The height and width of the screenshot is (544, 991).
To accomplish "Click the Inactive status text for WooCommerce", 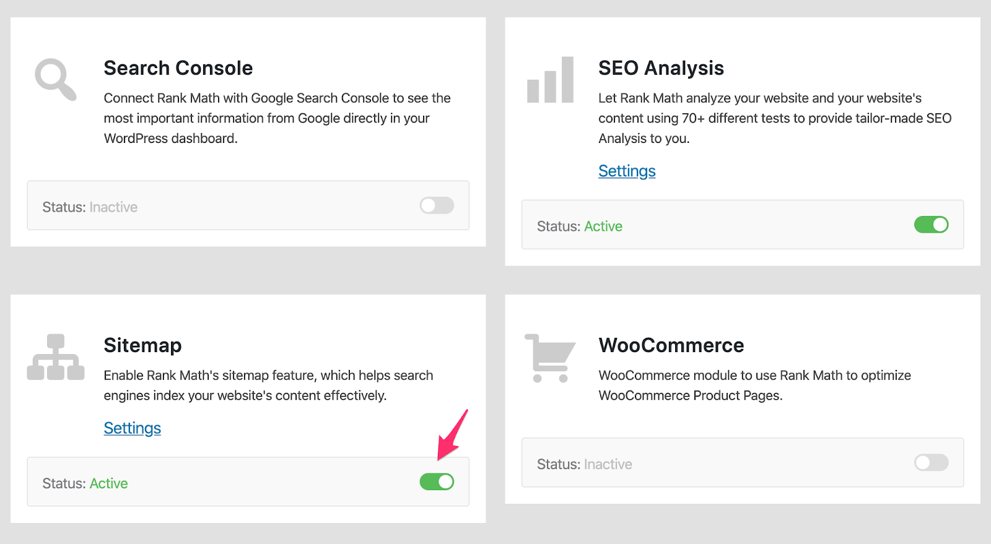I will point(608,464).
